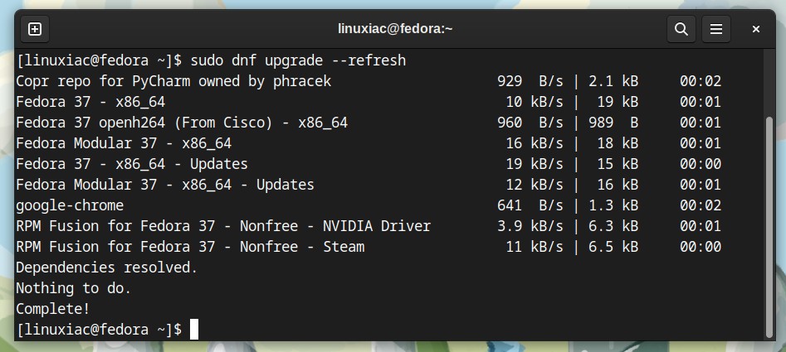786x352 pixels.
Task: Click the Nonfree - Steam repo line
Action: (x=369, y=247)
